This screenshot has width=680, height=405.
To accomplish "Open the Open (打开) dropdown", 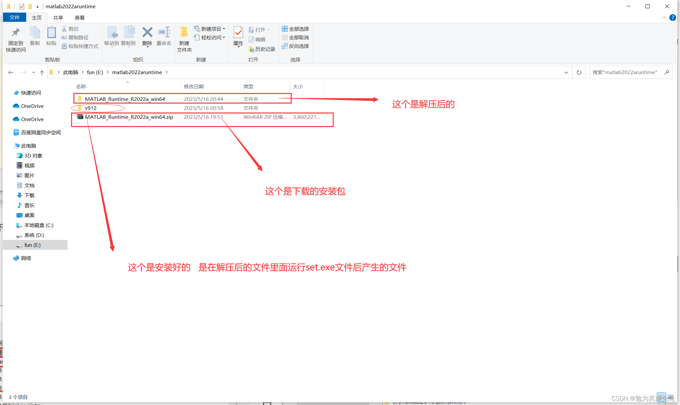I will coord(259,30).
